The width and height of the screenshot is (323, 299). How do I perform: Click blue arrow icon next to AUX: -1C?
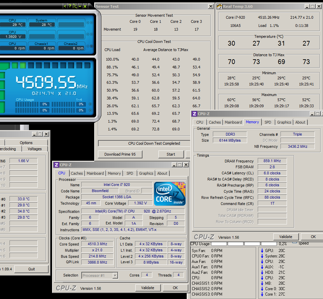(262, 267)
